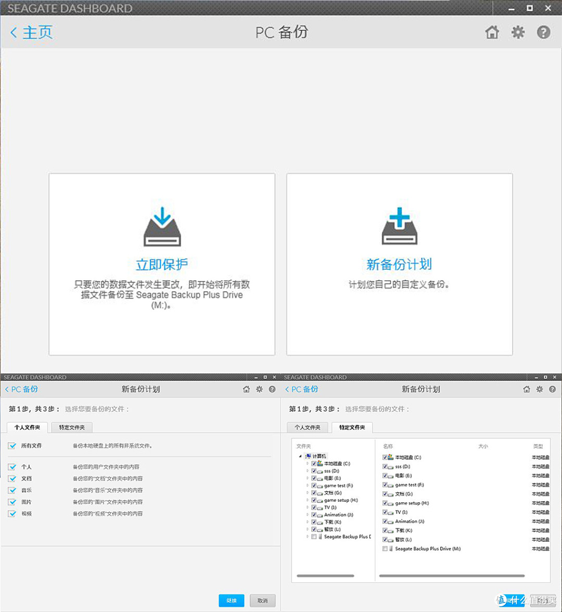Open help icon in bottom-left 新备份计划 window
Screen dimensions: 562x612
click(272, 389)
